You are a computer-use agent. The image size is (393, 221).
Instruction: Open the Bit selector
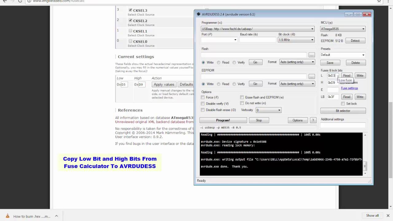coord(343,111)
